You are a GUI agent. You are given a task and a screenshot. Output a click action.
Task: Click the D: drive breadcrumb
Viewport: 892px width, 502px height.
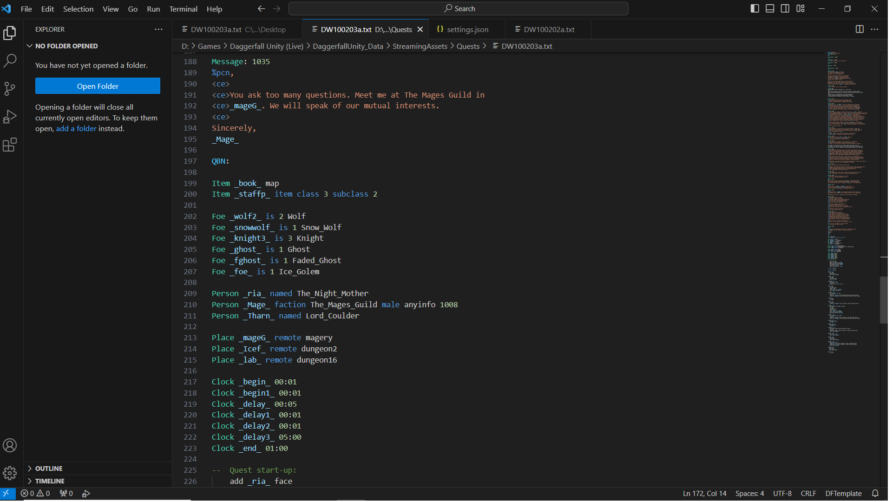pyautogui.click(x=185, y=46)
